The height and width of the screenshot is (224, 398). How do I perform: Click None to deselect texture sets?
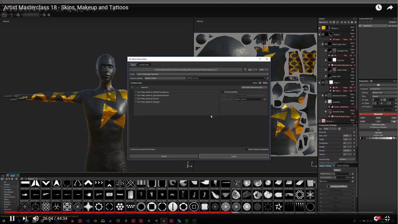265,83
